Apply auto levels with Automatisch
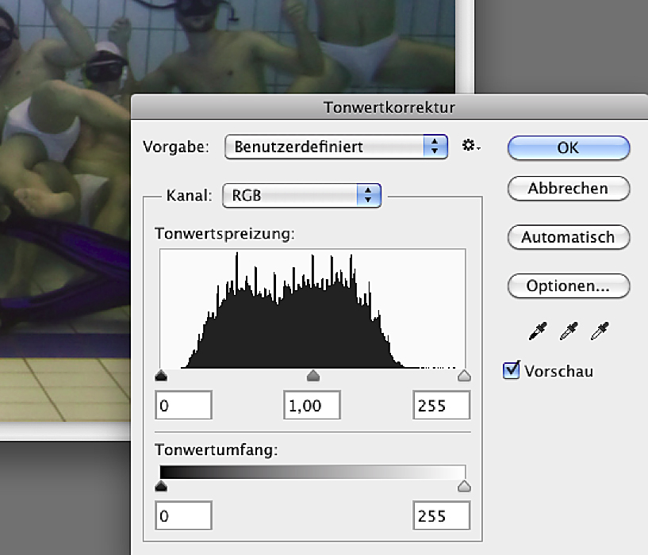 coord(569,237)
